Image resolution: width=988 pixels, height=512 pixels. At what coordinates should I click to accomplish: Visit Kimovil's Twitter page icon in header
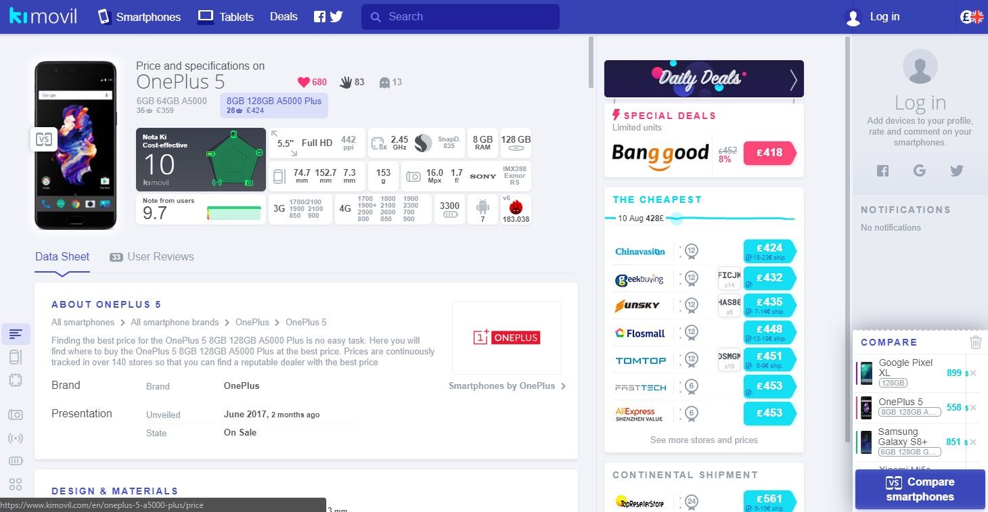click(336, 17)
